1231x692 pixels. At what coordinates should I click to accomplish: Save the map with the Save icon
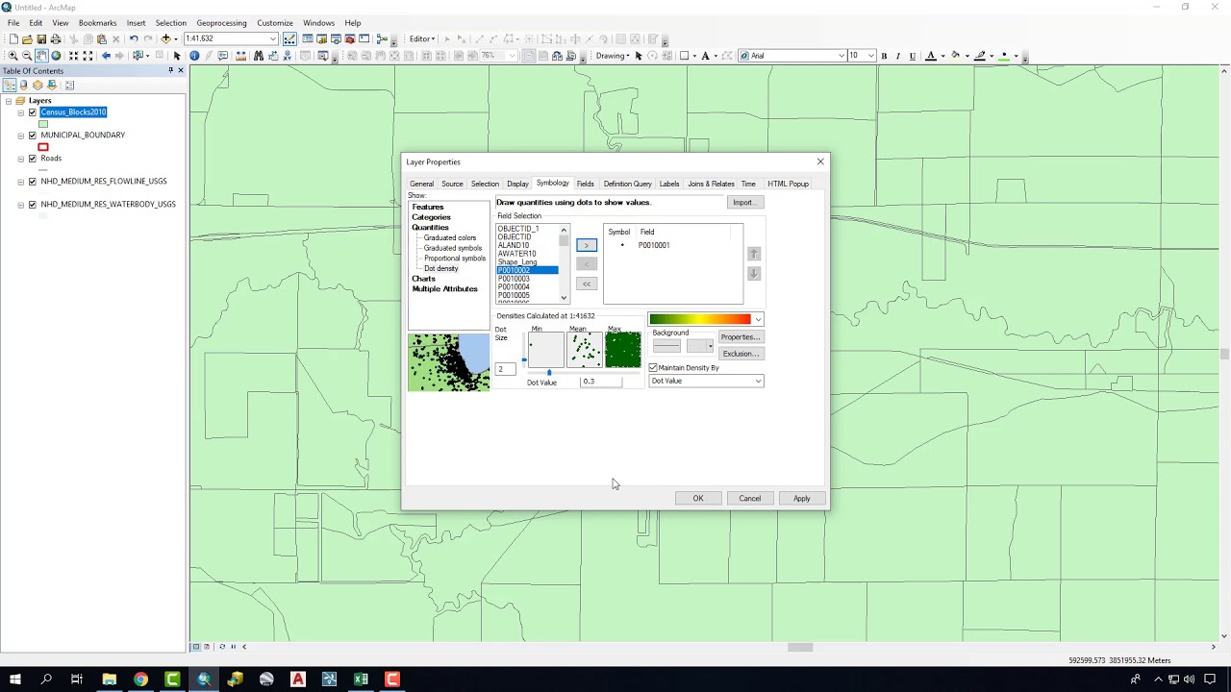pos(41,39)
